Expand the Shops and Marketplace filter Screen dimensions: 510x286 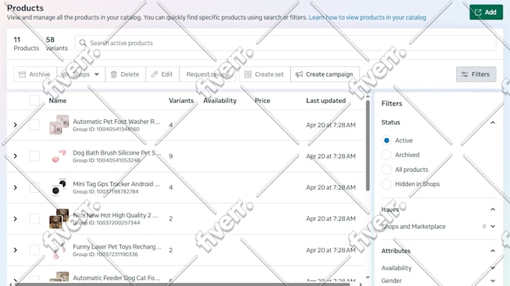pos(493,227)
